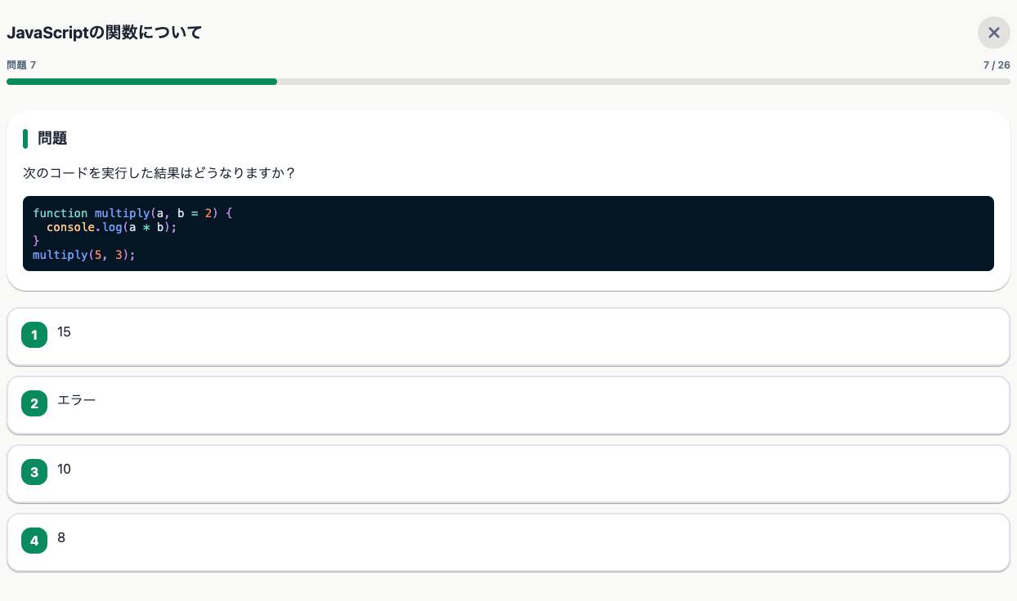Click the number 3 answer badge
The image size is (1017, 601).
click(x=34, y=472)
